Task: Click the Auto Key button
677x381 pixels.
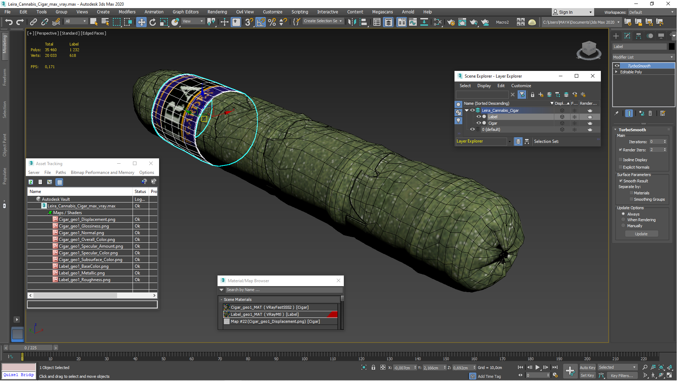Action: (x=587, y=368)
